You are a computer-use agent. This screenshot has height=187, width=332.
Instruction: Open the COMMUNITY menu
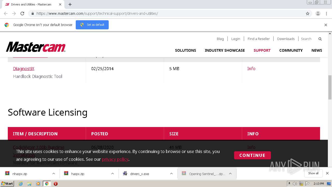click(x=291, y=50)
